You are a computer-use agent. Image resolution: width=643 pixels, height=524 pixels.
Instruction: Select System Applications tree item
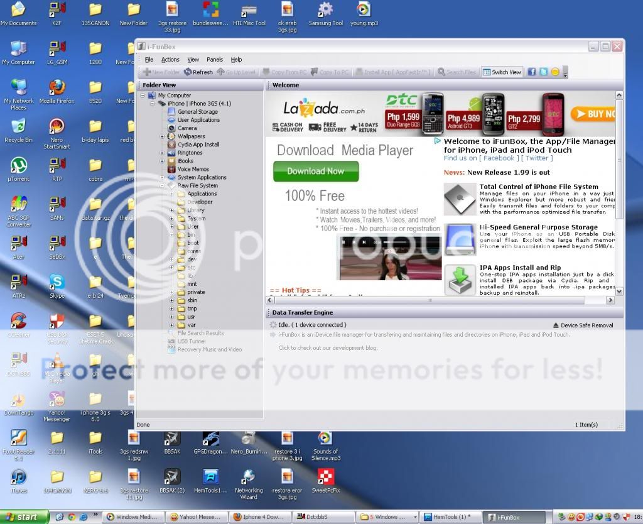click(x=202, y=177)
